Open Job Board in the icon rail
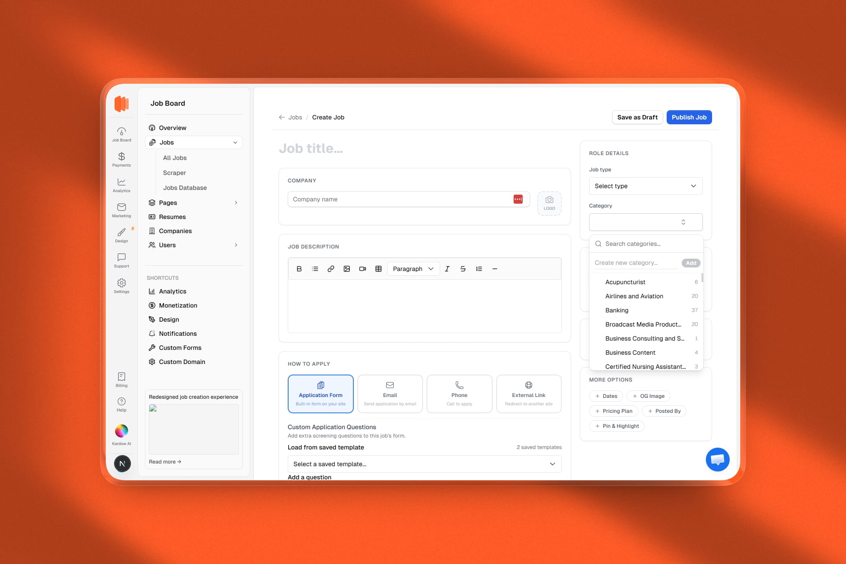The width and height of the screenshot is (846, 564). (x=122, y=134)
